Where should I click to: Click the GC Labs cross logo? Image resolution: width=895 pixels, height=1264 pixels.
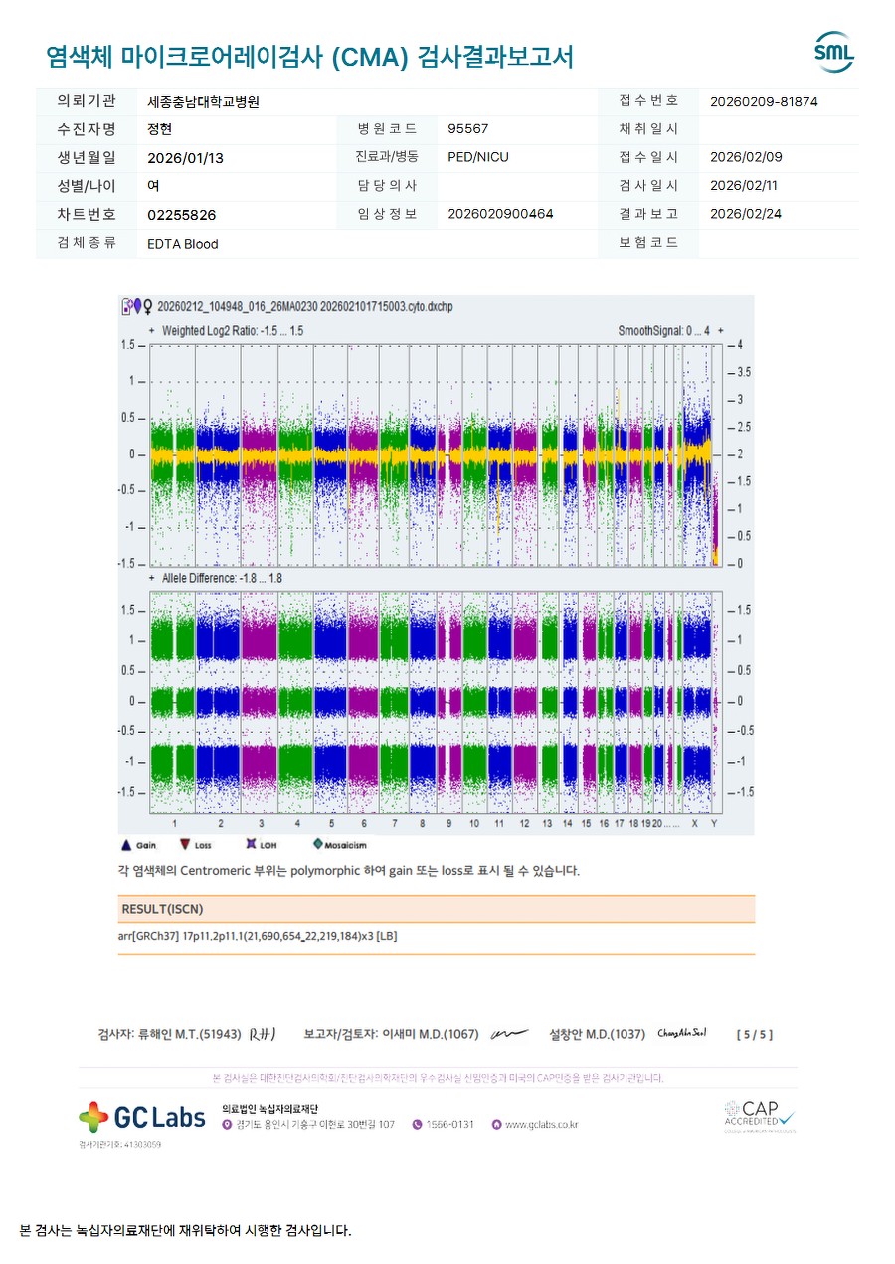pyautogui.click(x=93, y=1117)
